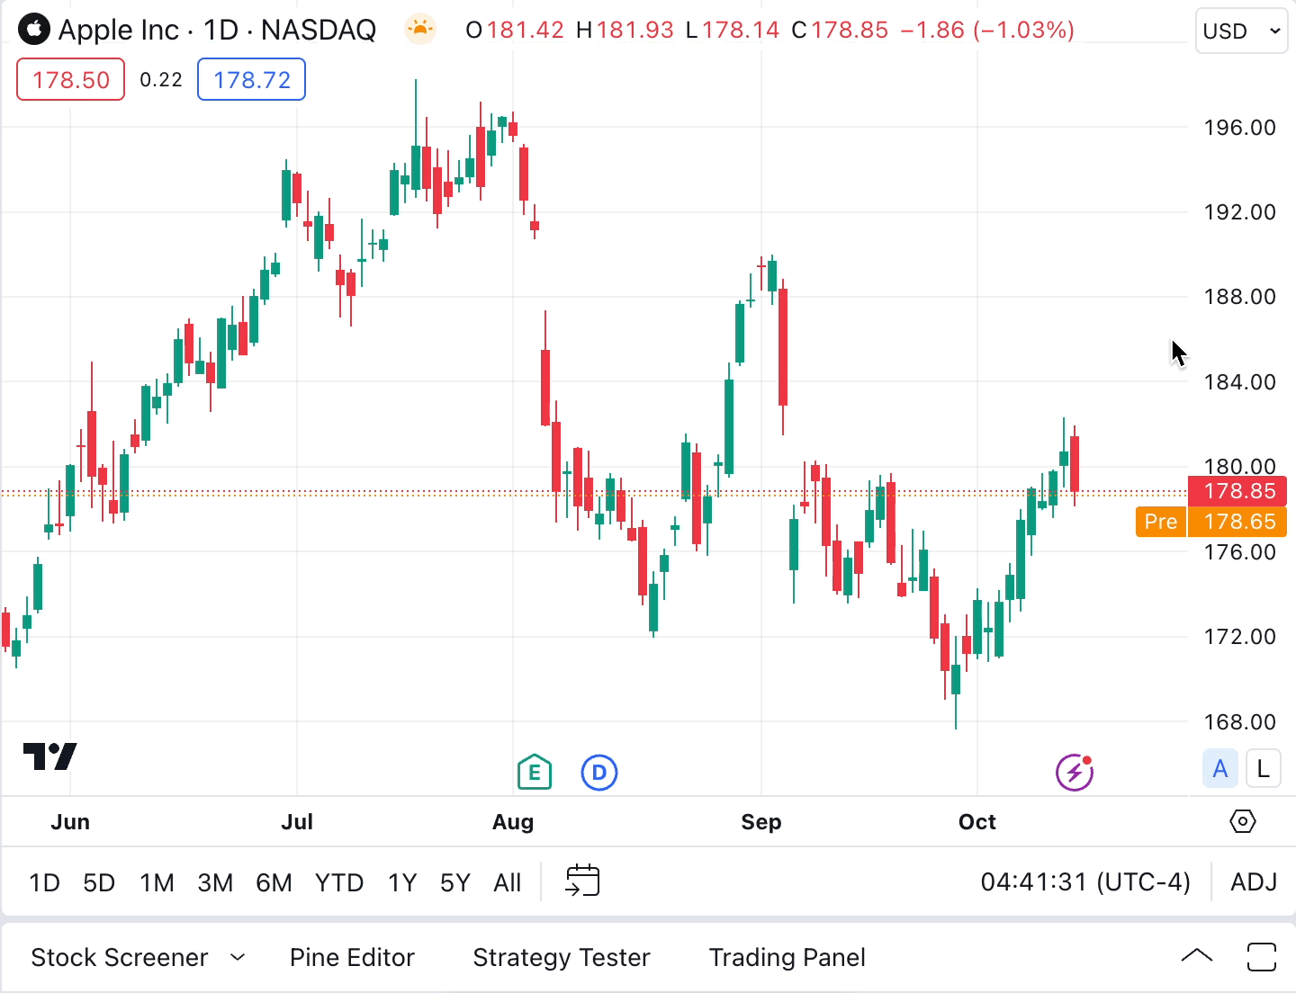Click the red 178.50 sell price button
The height and width of the screenshot is (993, 1296).
pos(71,80)
